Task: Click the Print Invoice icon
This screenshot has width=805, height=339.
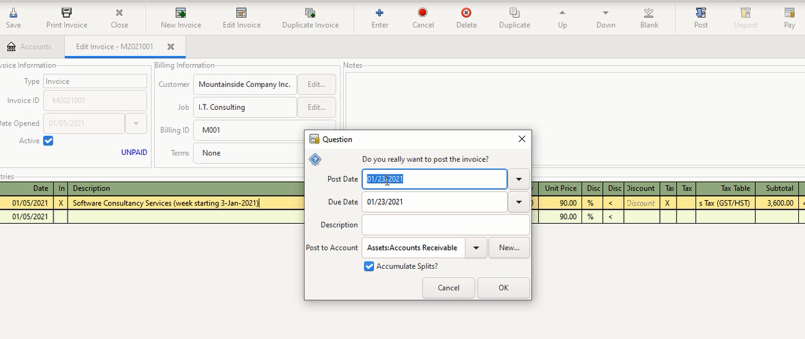Action: click(66, 13)
